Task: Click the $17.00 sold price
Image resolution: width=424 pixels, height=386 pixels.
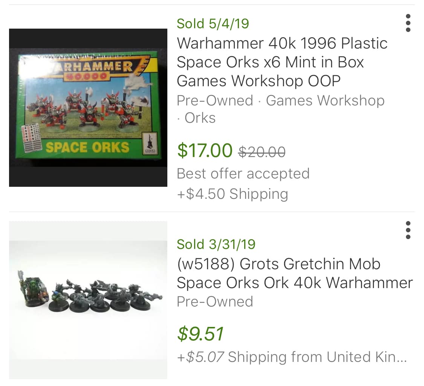Action: pyautogui.click(x=205, y=150)
